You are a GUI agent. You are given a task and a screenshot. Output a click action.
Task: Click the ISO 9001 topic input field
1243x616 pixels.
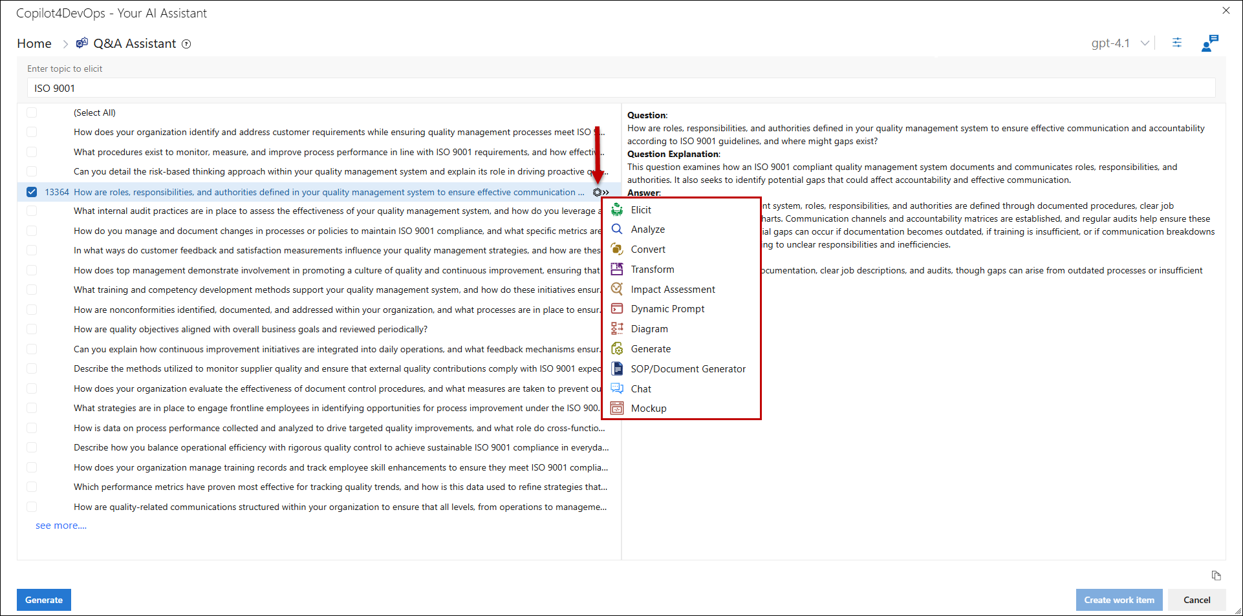coord(621,89)
